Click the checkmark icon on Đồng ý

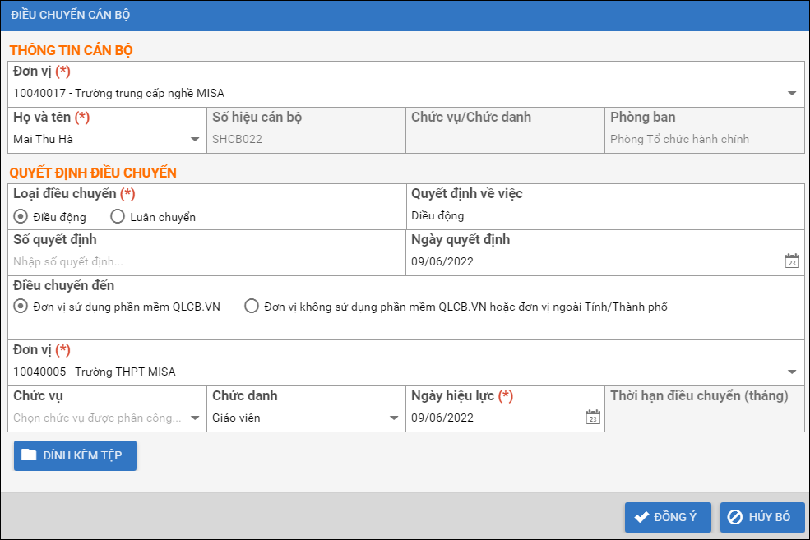click(x=642, y=517)
